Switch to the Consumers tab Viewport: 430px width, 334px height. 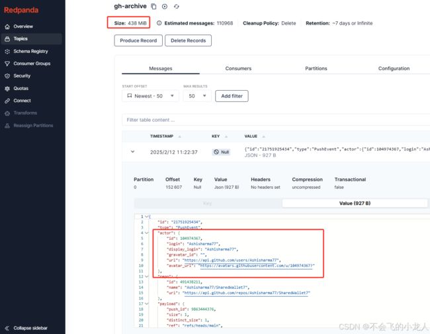(x=238, y=68)
